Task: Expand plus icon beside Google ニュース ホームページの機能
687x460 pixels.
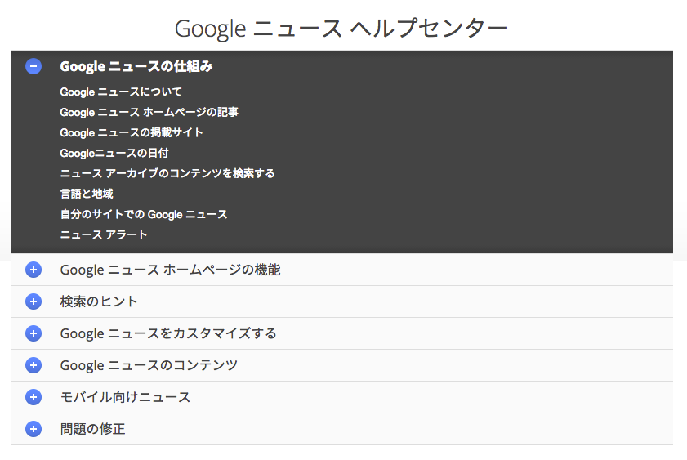Action: [33, 270]
